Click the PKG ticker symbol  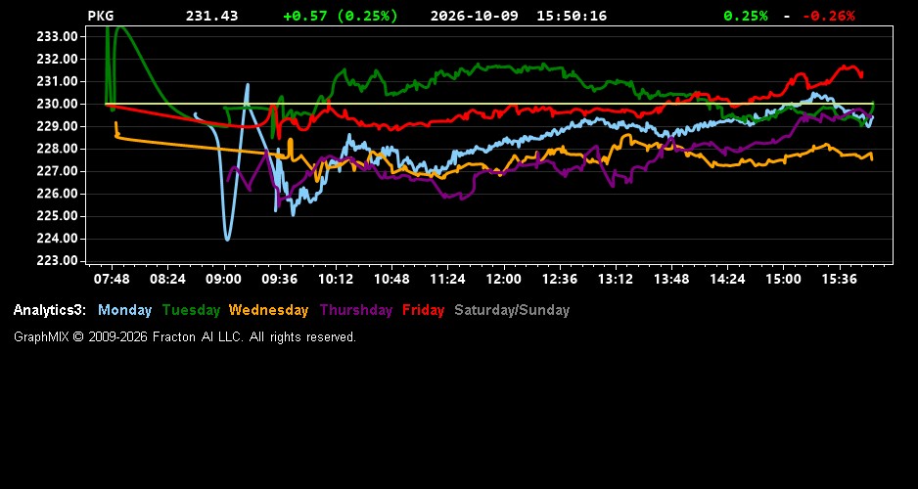[101, 17]
